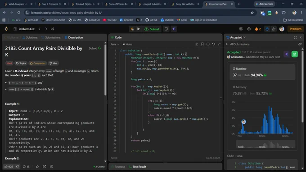The height and width of the screenshot is (172, 306).
Task: Reset code to default with undo icon
Action: (213, 44)
